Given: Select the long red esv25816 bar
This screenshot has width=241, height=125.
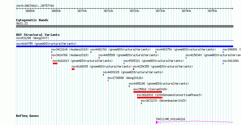Looking at the screenshot, I should (148, 92).
